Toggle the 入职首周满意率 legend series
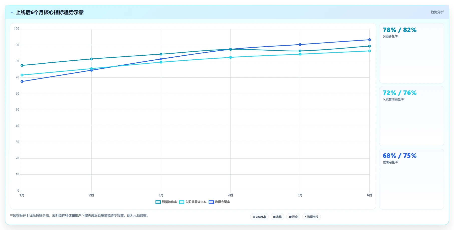 click(193, 202)
